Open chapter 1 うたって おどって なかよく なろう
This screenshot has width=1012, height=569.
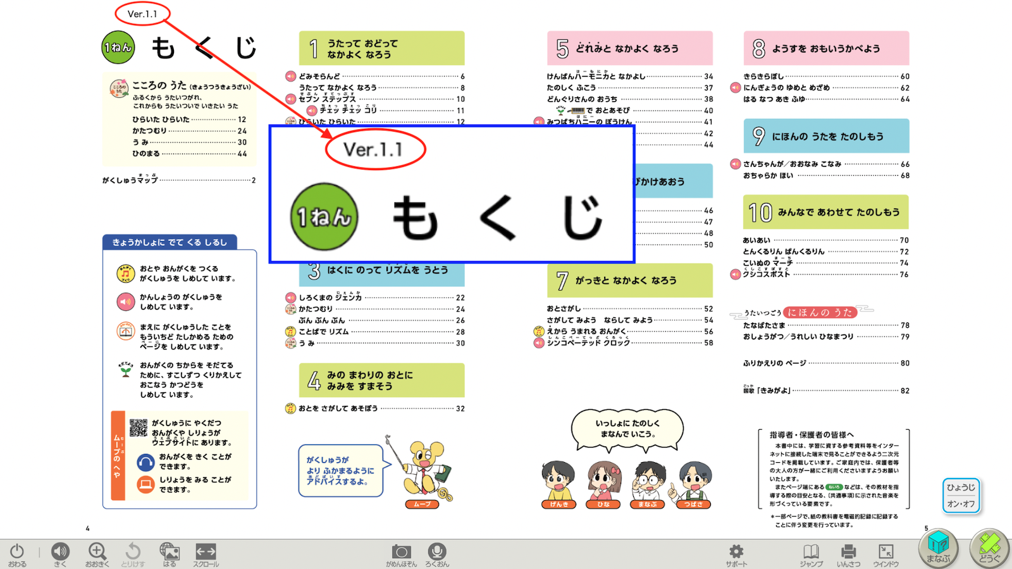point(382,48)
